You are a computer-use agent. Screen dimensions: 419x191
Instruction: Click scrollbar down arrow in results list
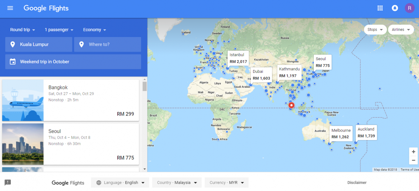145,169
